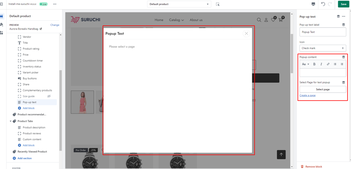Open the Icon 'Check mark' dropdown
Screen dimensions: 351x169
(323, 48)
